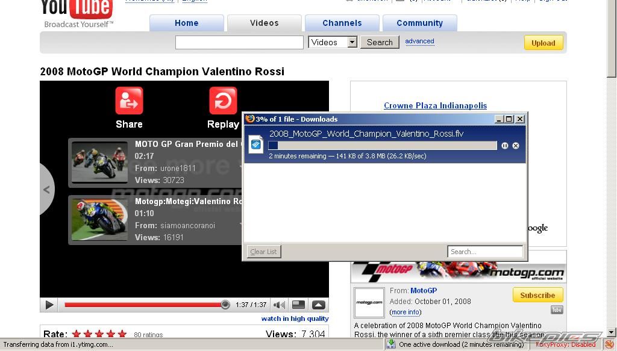Screen dimensions: 617x351
Task: Click the One active download status text
Action: 461,345
